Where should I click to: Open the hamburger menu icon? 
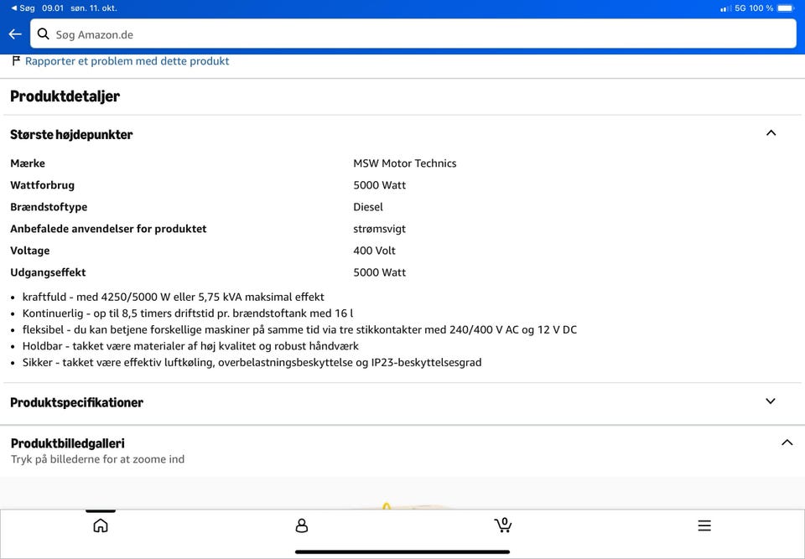(x=704, y=525)
